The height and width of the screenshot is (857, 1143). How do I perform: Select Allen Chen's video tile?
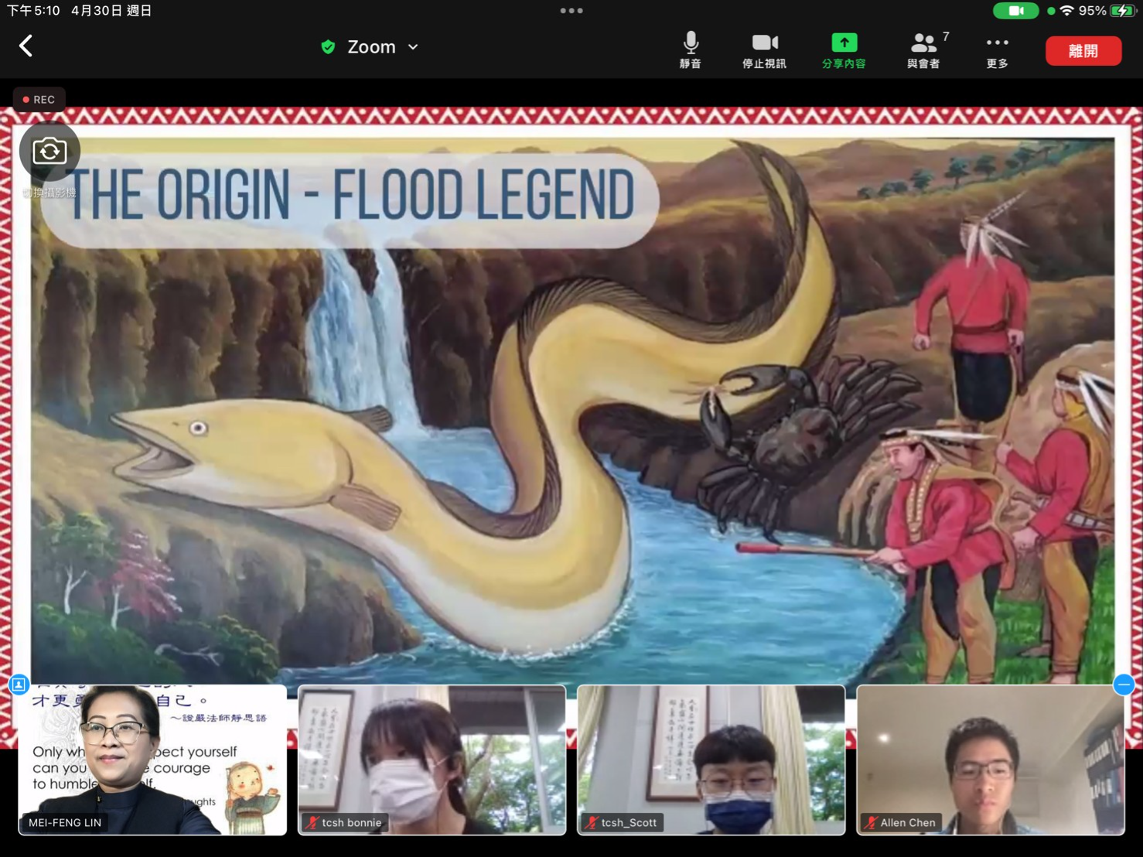tap(990, 760)
